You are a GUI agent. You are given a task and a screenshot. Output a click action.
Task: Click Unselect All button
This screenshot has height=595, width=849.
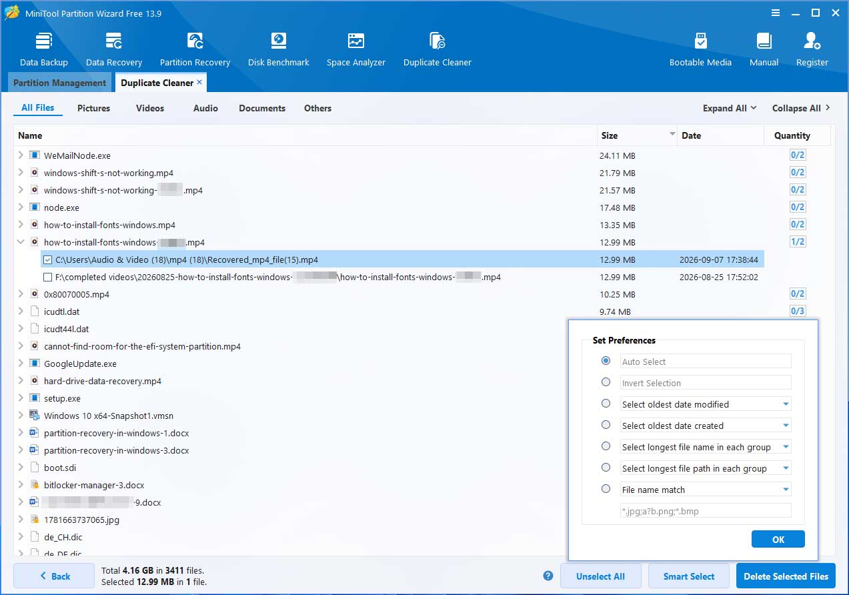[x=600, y=576]
